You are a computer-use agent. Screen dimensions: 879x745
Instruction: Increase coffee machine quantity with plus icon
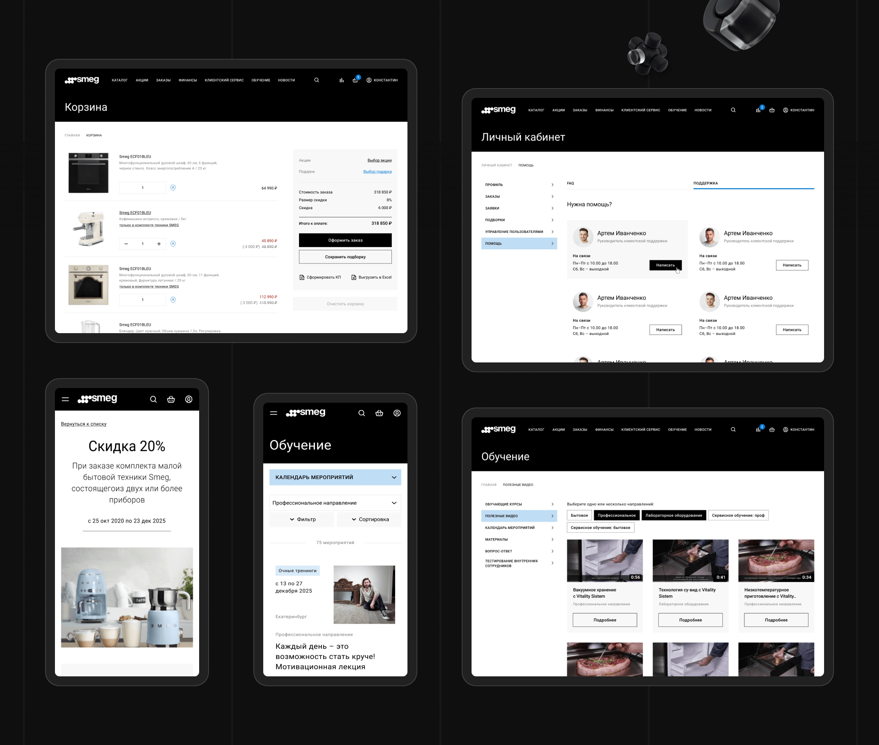click(159, 244)
